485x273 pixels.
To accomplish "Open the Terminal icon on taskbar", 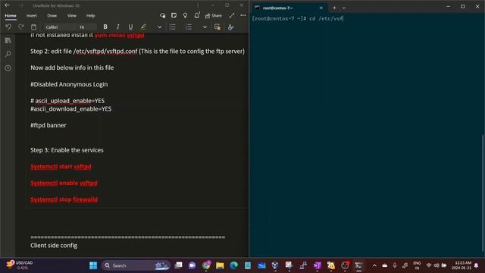I will tap(358, 265).
